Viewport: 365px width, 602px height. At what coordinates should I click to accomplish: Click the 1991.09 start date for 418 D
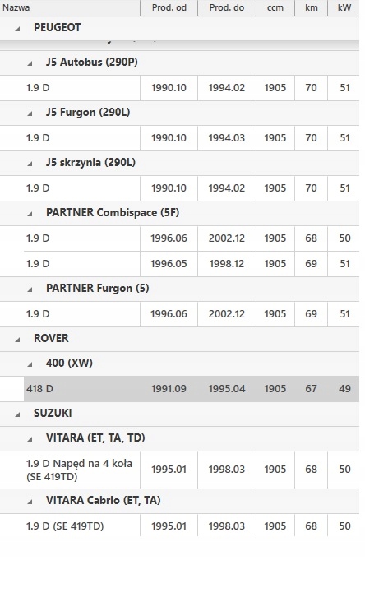169,389
